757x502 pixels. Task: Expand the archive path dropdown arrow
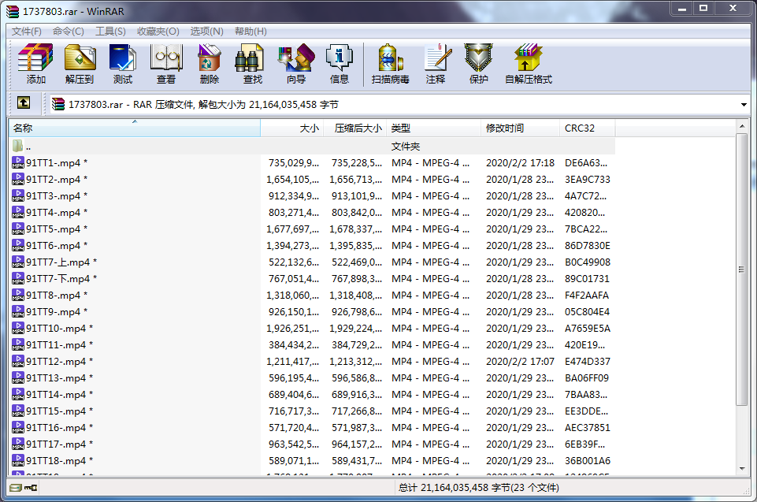pyautogui.click(x=744, y=104)
